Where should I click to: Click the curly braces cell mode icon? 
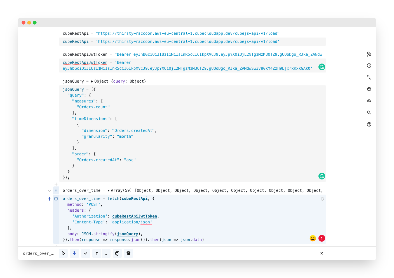pyautogui.click(x=56, y=199)
